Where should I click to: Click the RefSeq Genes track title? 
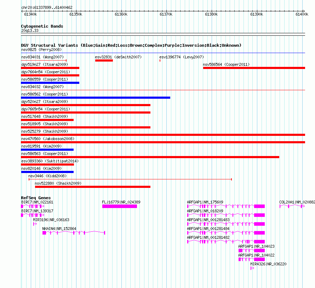coord(36,198)
